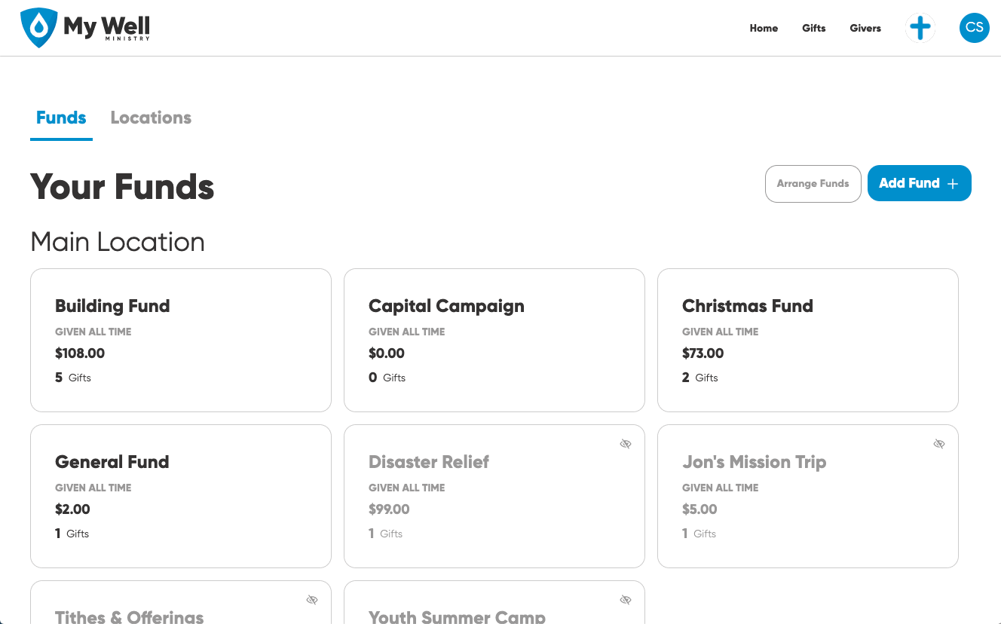Open the Disaster Relief fund title
Image resolution: width=1001 pixels, height=624 pixels.
click(x=429, y=462)
